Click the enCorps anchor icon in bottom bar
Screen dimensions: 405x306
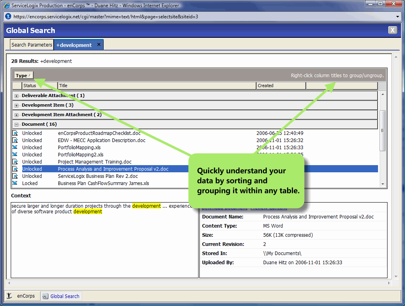pyautogui.click(x=9, y=296)
